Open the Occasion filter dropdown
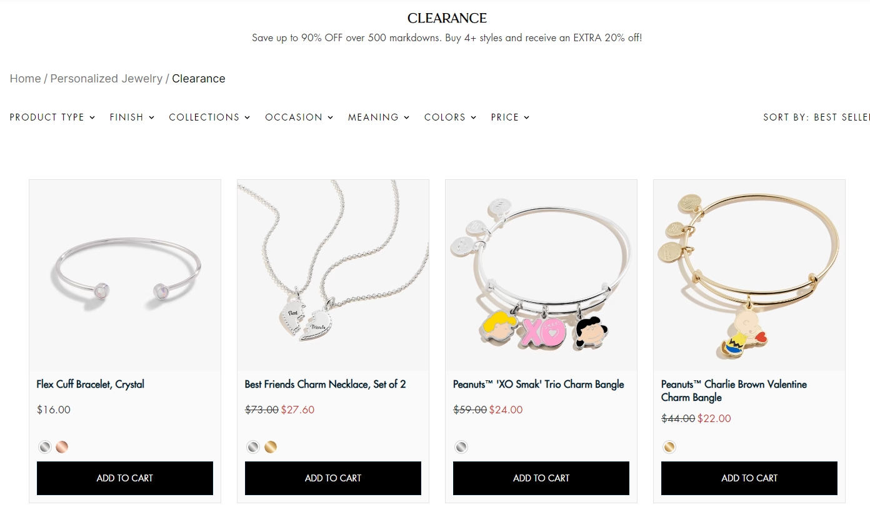Image resolution: width=870 pixels, height=507 pixels. pyautogui.click(x=299, y=117)
